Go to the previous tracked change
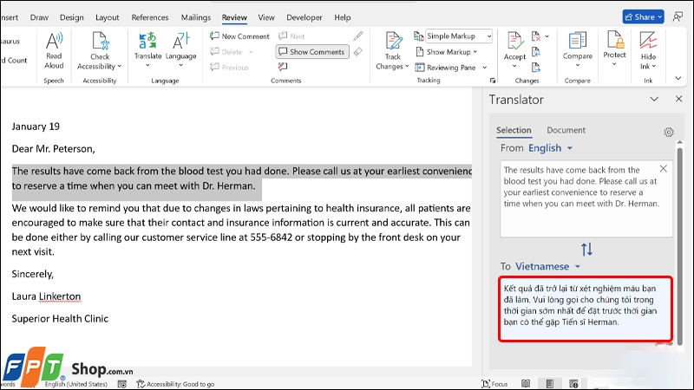The height and width of the screenshot is (390, 694). pos(536,52)
